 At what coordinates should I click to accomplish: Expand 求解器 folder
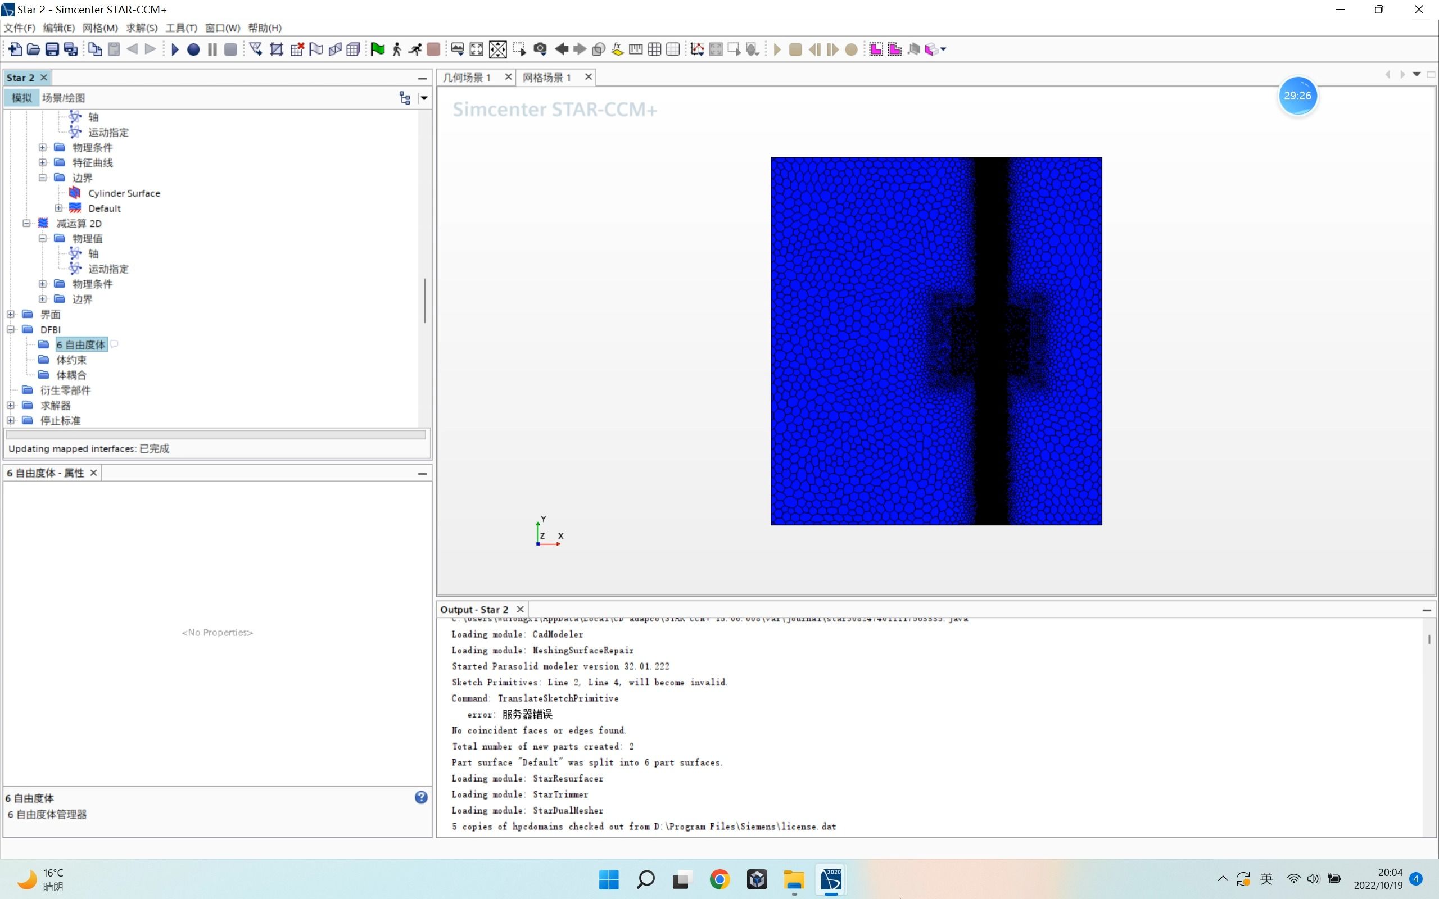tap(11, 405)
